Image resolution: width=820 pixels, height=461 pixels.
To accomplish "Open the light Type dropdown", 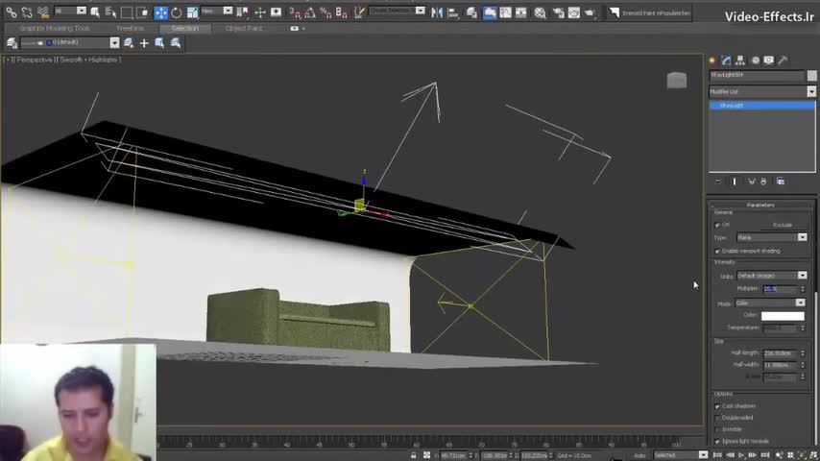I will 802,237.
